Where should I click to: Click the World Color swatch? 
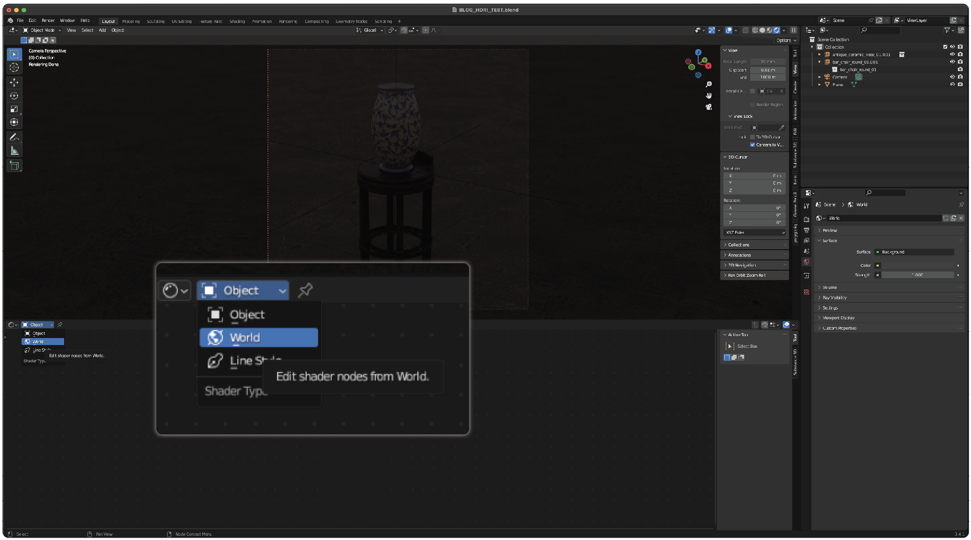click(x=917, y=266)
